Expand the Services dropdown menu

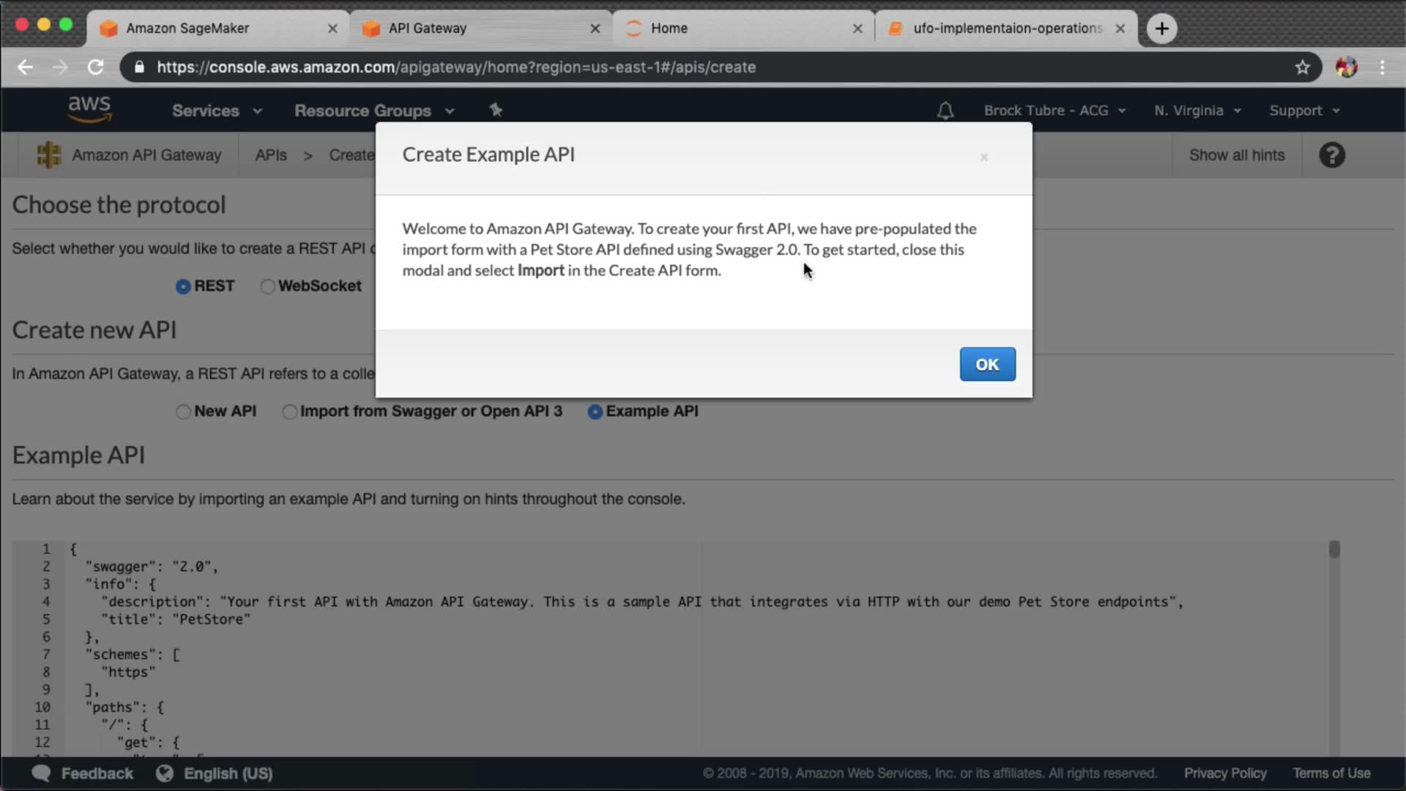217,111
